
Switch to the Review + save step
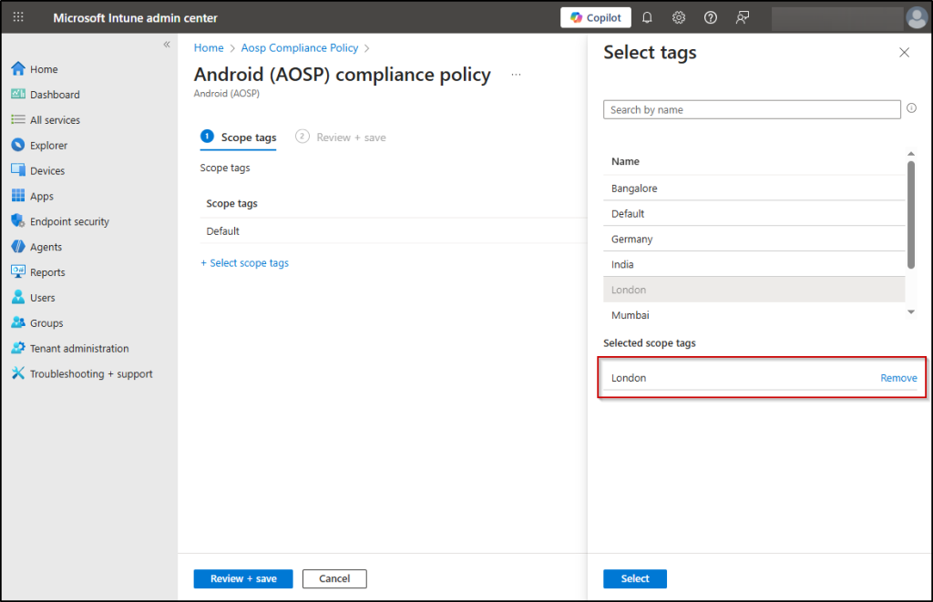click(x=350, y=138)
